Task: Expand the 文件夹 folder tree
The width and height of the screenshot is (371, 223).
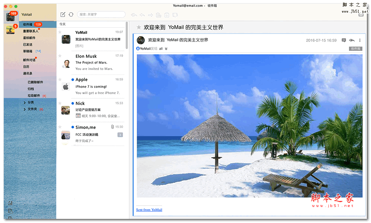Action: pos(25,109)
